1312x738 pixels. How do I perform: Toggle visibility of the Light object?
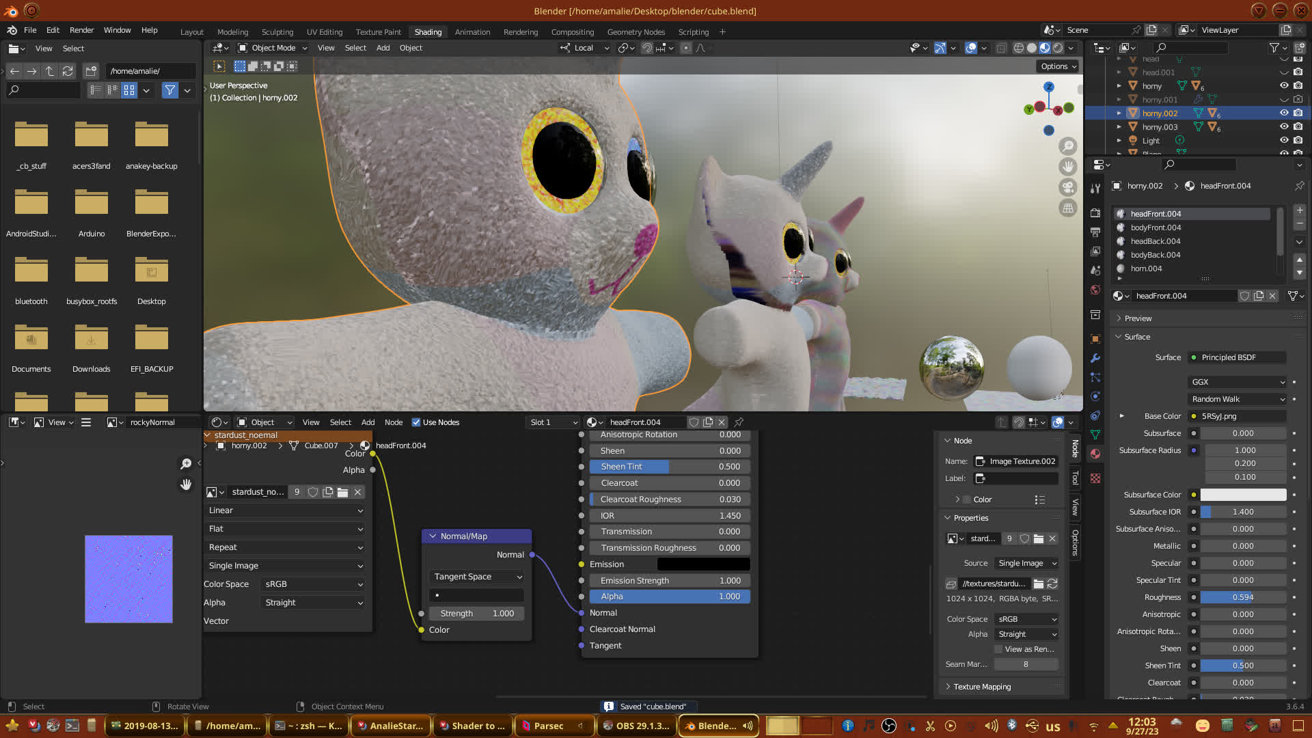[1284, 140]
